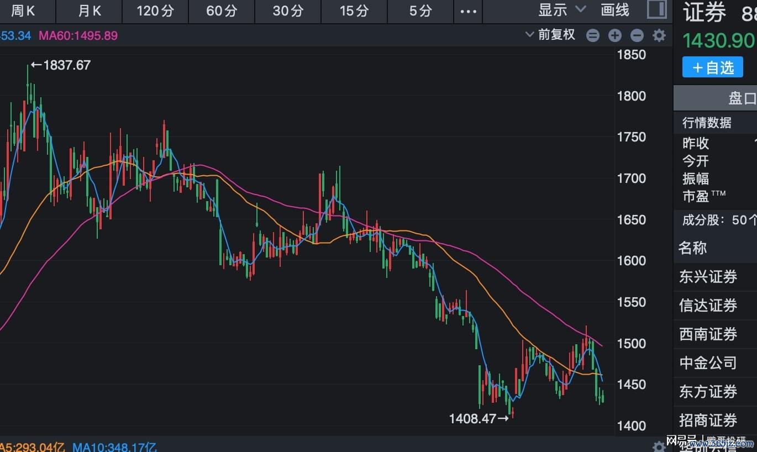
Task: Switch to the 周K timeframe tab
Action: [23, 10]
